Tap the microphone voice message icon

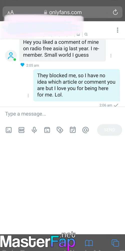34,130
